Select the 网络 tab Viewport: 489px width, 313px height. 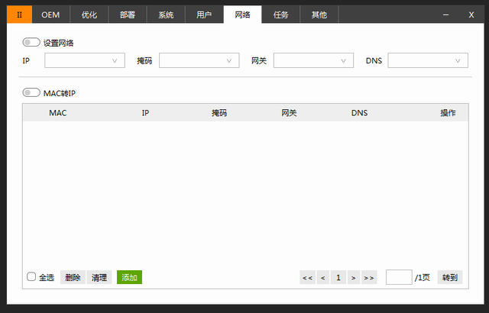point(243,15)
